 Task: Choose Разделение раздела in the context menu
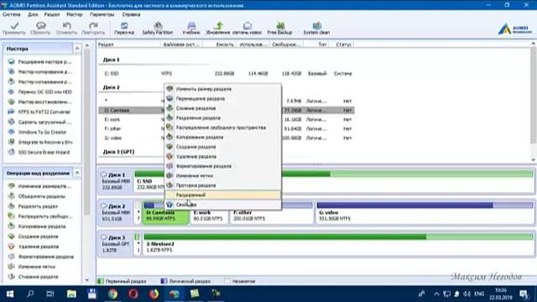[222, 117]
